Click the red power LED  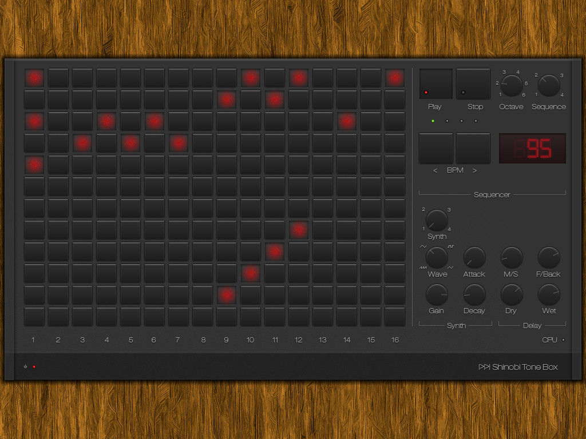(x=34, y=367)
